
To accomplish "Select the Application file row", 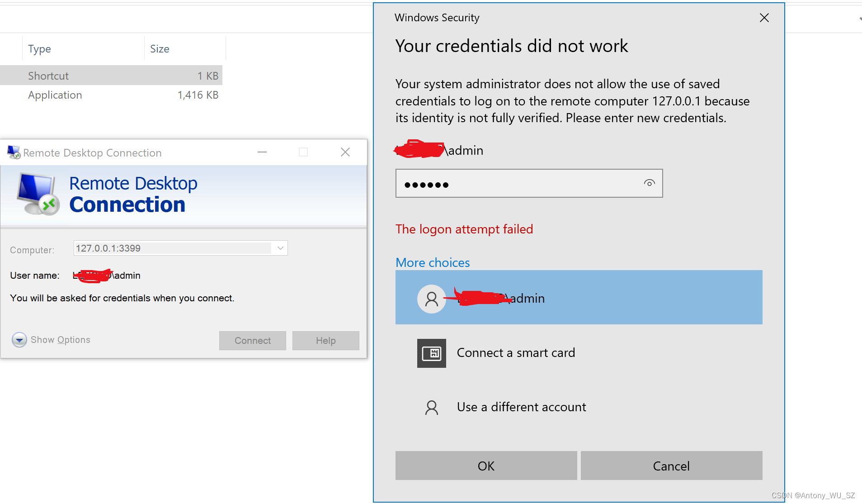I will click(111, 95).
